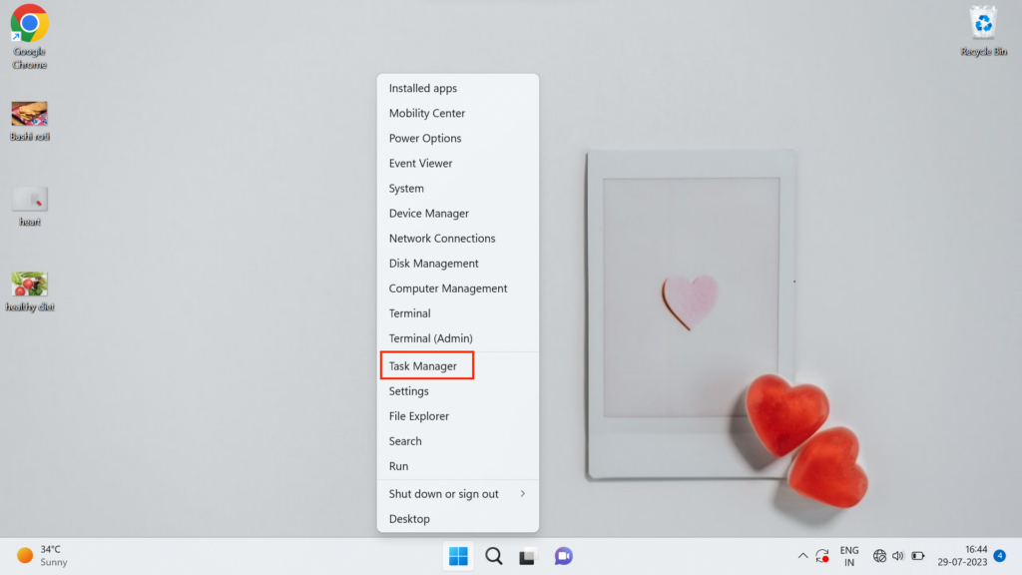Show hidden tray icons chevron

point(802,556)
